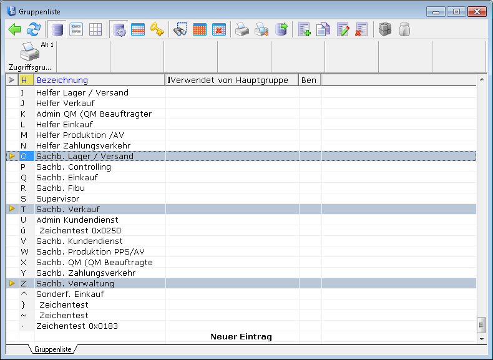
Task: Click the printer icon in the top toolbar
Action: tap(242, 29)
